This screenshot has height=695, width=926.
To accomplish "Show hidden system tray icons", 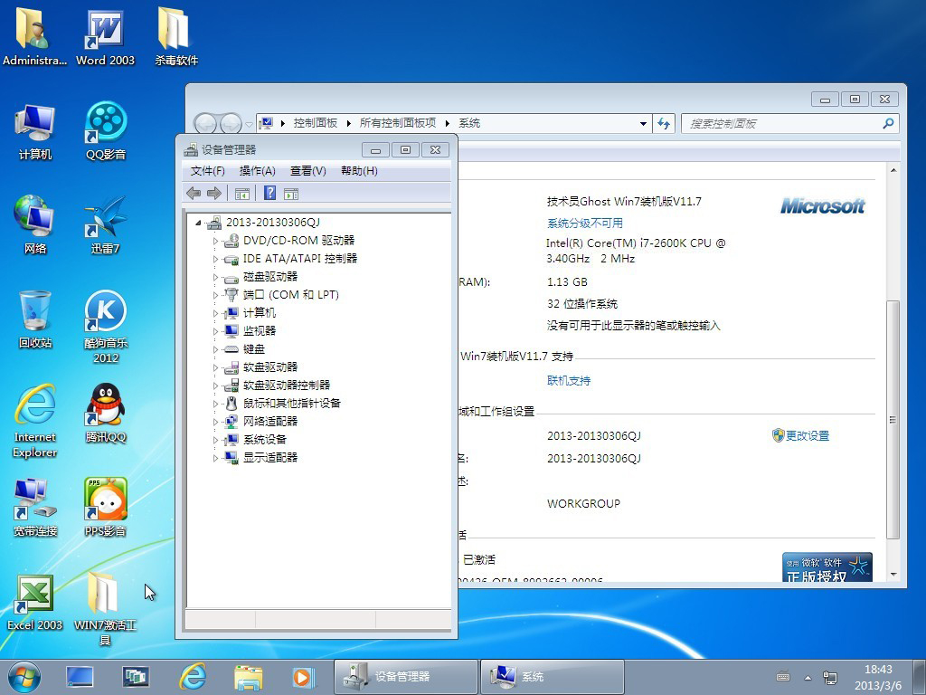I will point(808,678).
